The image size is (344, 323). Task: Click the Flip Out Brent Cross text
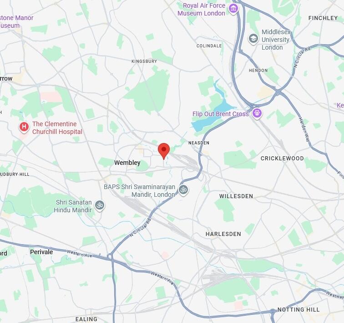[221, 114]
